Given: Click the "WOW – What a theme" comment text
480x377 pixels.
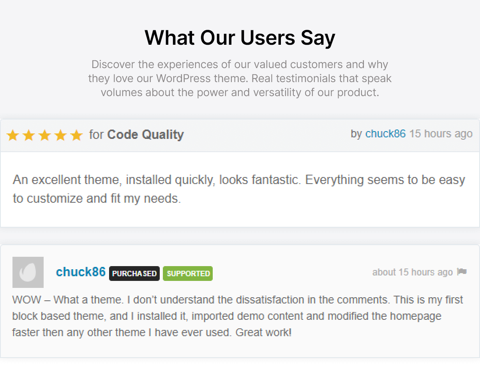Looking at the screenshot, I should (x=237, y=316).
